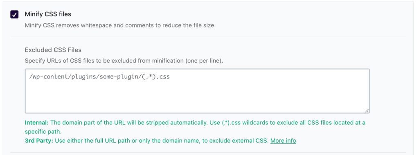Click the checkmark icon beside Minify CSS
Viewport: 419px width, 155px height.
tap(14, 14)
